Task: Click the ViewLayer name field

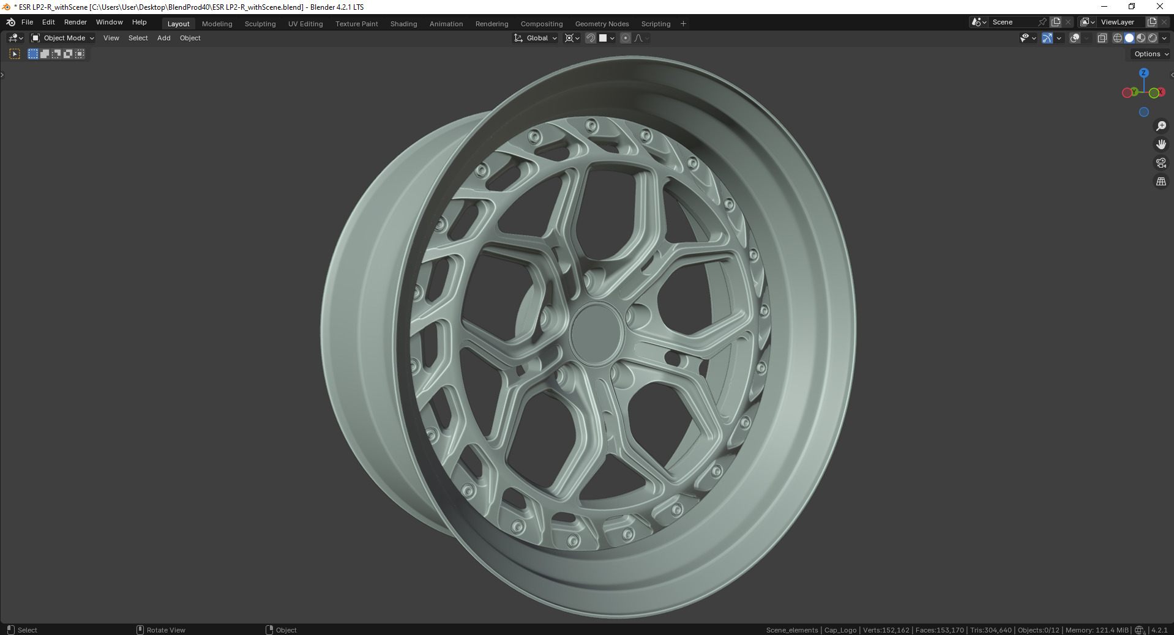Action: coord(1121,22)
